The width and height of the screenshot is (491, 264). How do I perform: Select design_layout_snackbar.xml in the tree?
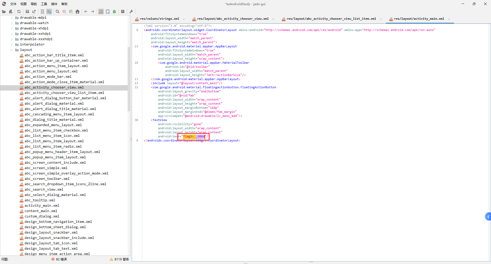coord(51,232)
